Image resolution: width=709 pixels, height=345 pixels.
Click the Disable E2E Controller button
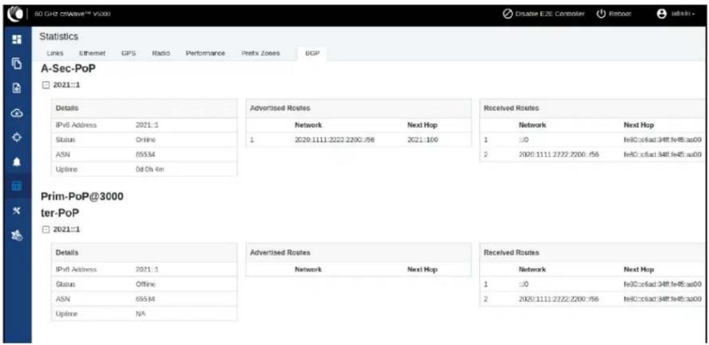(544, 14)
